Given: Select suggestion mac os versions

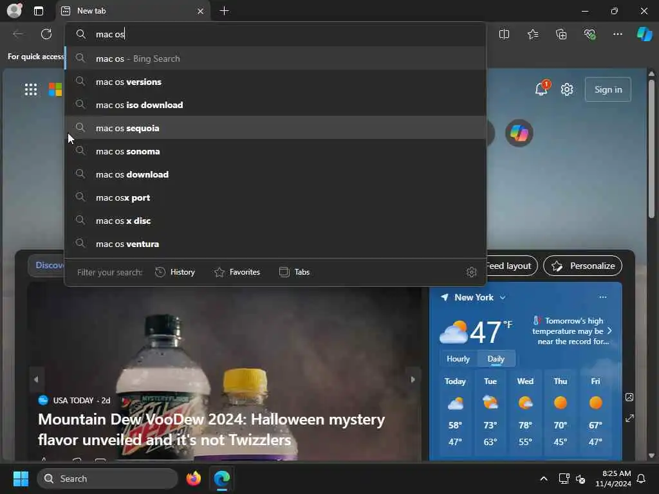Looking at the screenshot, I should [x=275, y=82].
